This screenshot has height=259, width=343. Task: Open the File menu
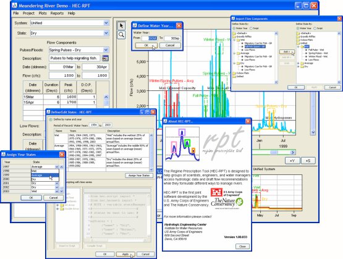(x=15, y=13)
